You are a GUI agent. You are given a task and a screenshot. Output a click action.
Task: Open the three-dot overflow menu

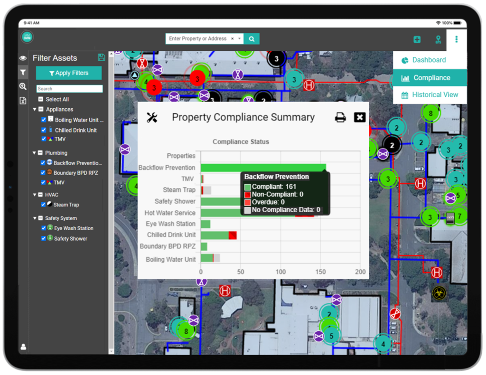pyautogui.click(x=457, y=39)
